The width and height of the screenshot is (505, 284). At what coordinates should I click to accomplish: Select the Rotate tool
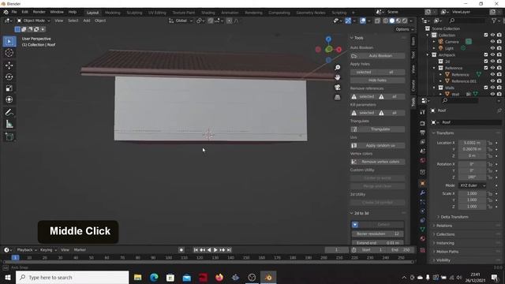(9, 77)
